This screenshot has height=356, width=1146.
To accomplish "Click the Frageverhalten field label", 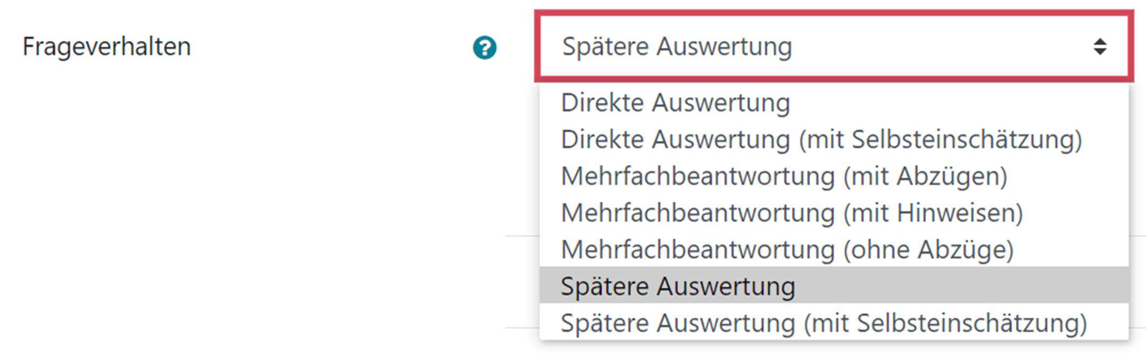I will pyautogui.click(x=106, y=47).
